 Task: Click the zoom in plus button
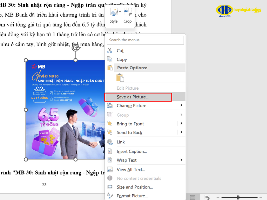point(261,197)
